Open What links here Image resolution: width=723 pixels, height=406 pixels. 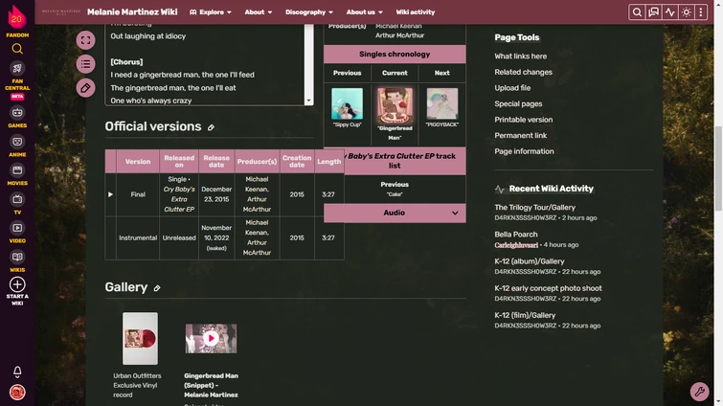521,56
